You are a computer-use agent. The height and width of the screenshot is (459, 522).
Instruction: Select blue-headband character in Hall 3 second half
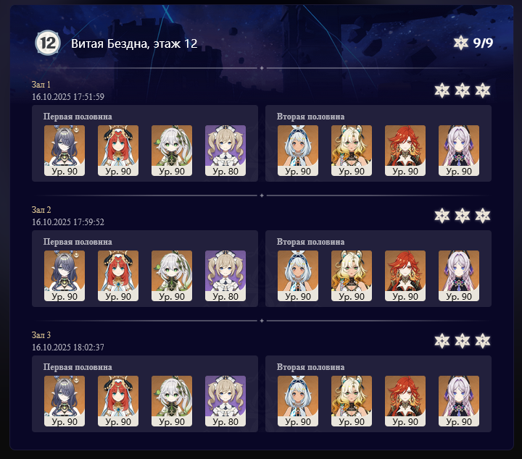point(298,401)
